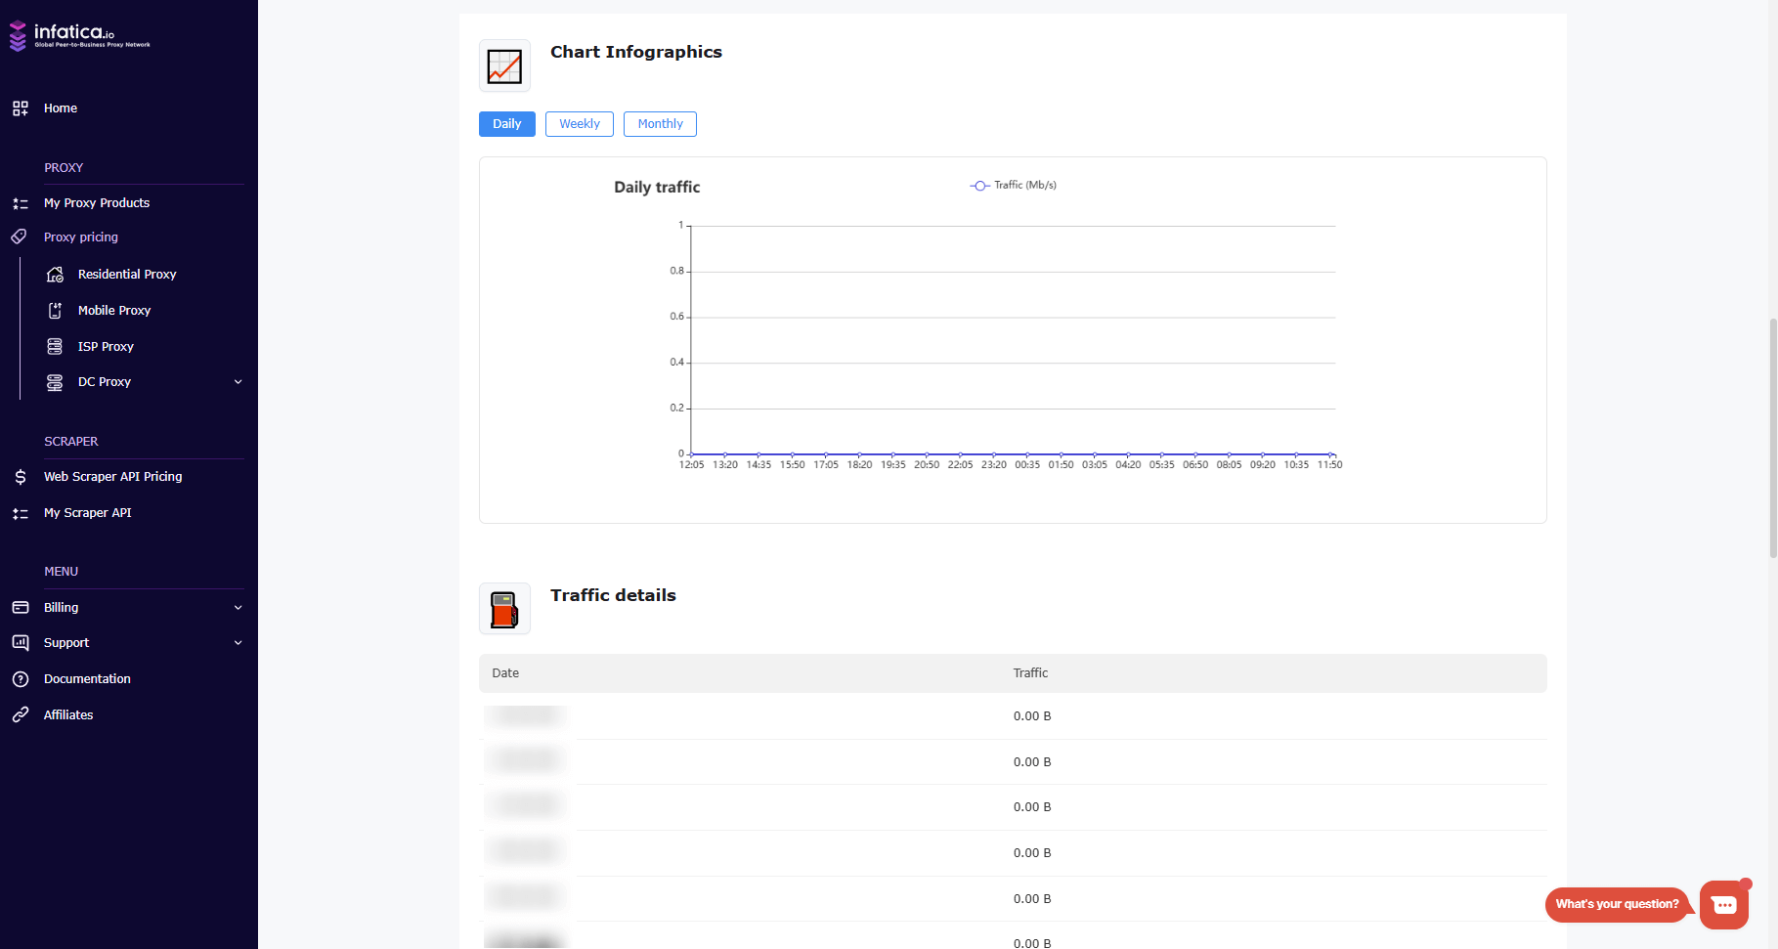Click the first 0.00 B traffic value
This screenshot has height=949, width=1778.
[x=1032, y=716]
